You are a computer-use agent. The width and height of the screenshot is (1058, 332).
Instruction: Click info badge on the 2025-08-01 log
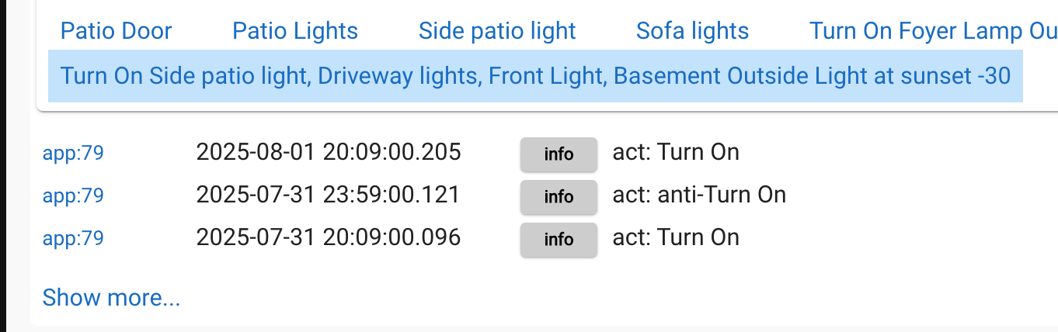pyautogui.click(x=559, y=154)
